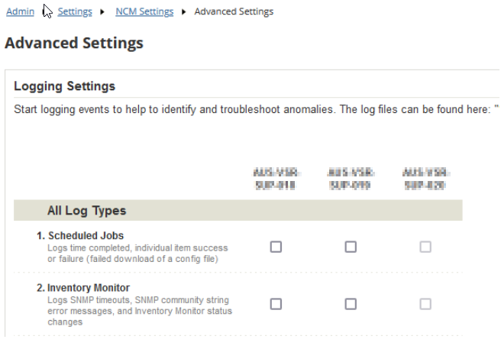
Task: Click the last blurred server column header
Action: (425, 179)
